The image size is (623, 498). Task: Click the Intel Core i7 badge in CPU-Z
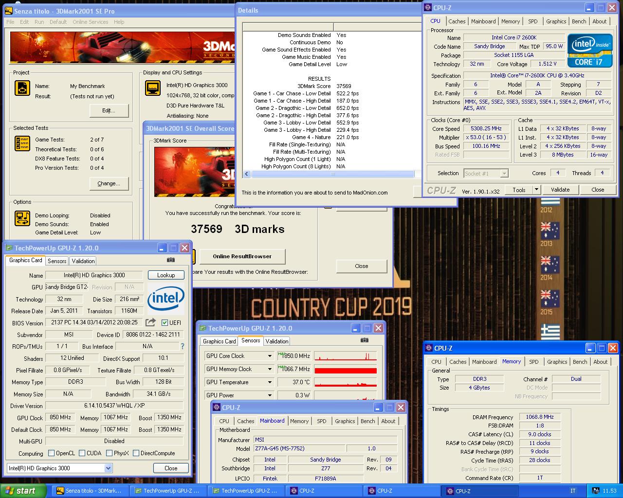(x=590, y=51)
